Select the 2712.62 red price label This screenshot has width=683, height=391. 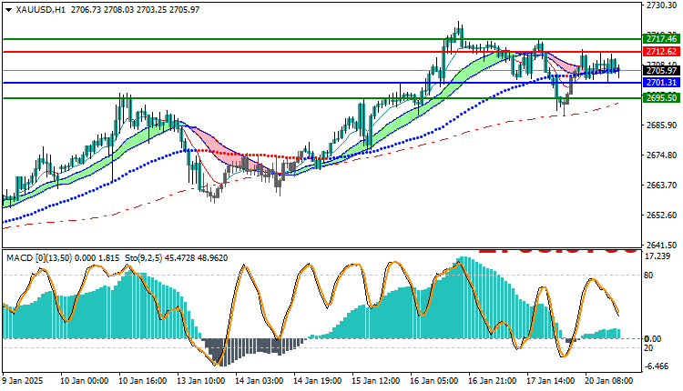tap(661, 52)
